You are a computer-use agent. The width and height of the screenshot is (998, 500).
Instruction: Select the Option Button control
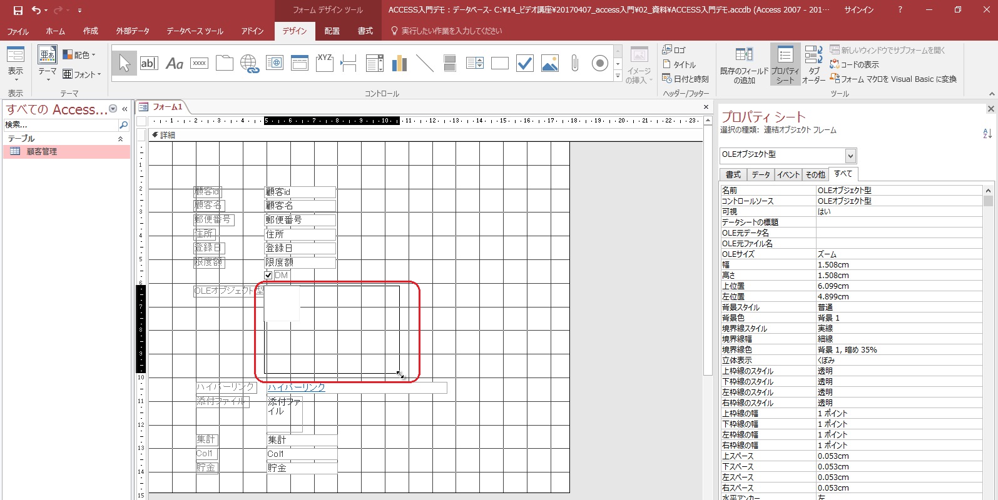(x=599, y=63)
